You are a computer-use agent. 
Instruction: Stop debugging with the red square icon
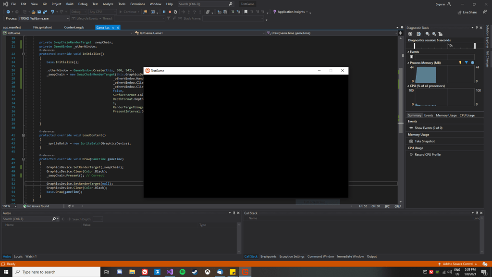pos(170,12)
